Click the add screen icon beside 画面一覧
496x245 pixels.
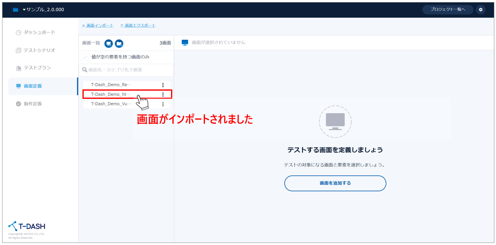coord(109,43)
